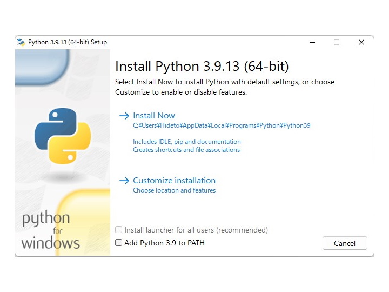Click the 'Install Python 3.9.13 (64-bit)' heading
Screen dimensions: 389x292
(202, 67)
